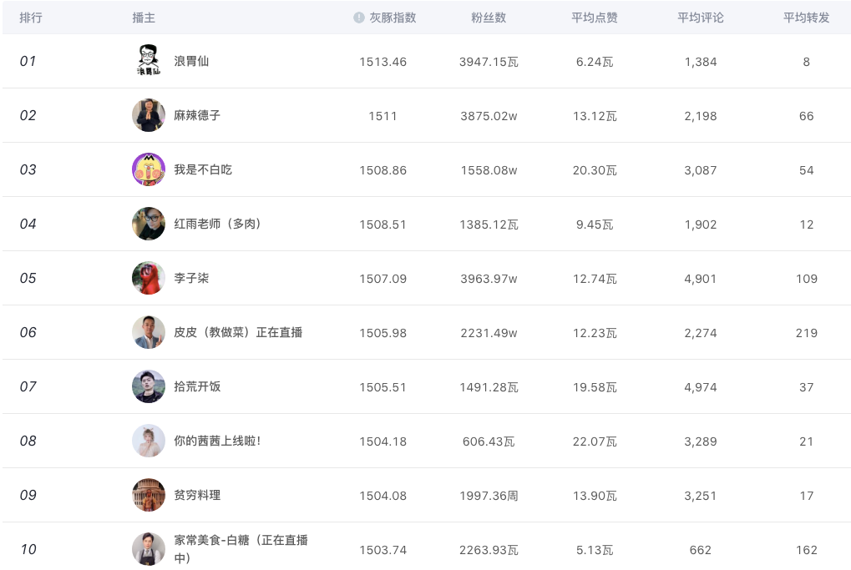Click the 贫穷料理 avatar
Viewport: 851px width, 570px height.
tap(149, 495)
